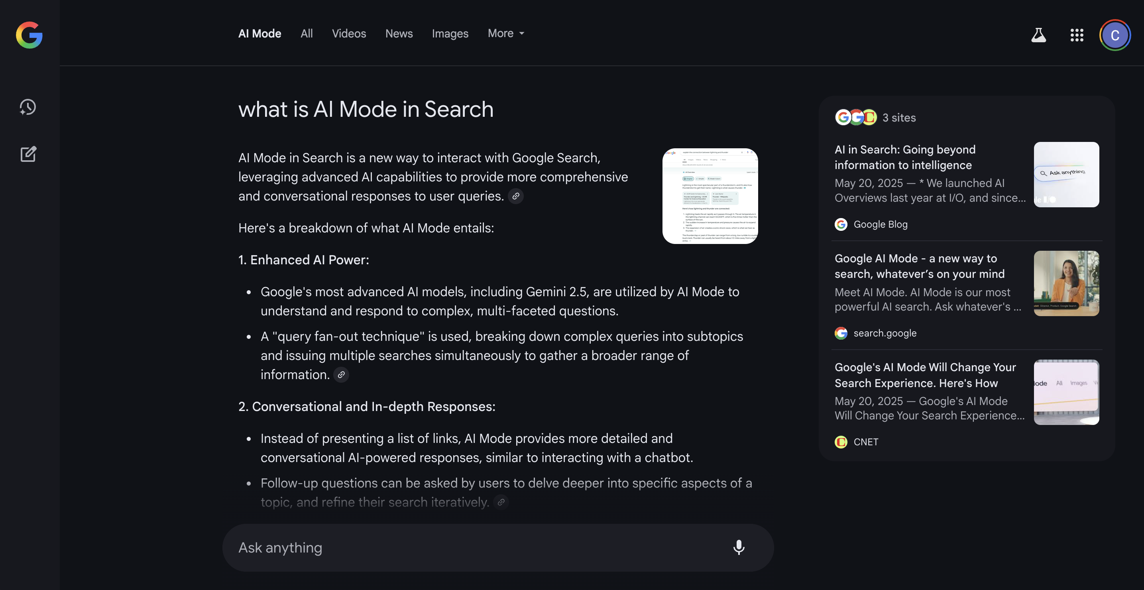1144x590 pixels.
Task: Click the Ask anything input field
Action: coord(480,547)
